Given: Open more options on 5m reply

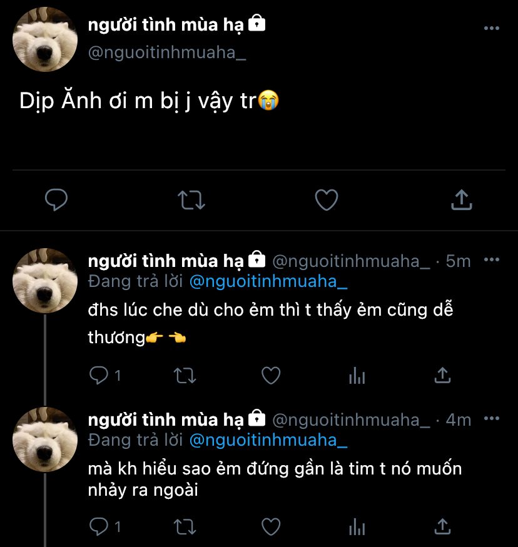Looking at the screenshot, I should point(492,260).
